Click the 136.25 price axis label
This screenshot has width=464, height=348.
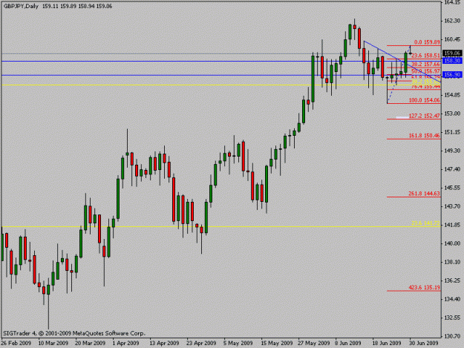pyautogui.click(x=452, y=280)
